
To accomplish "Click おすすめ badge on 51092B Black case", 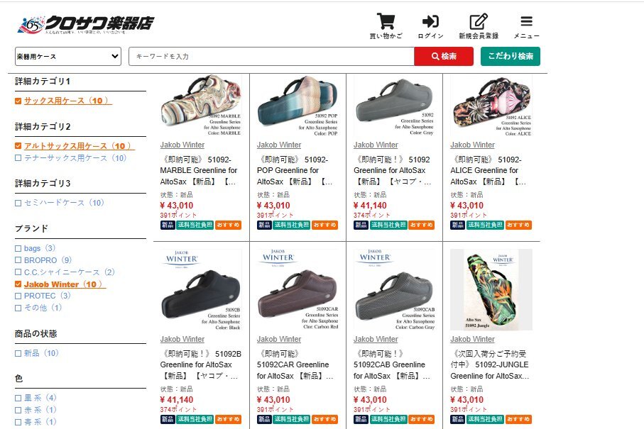I will pyautogui.click(x=228, y=419).
